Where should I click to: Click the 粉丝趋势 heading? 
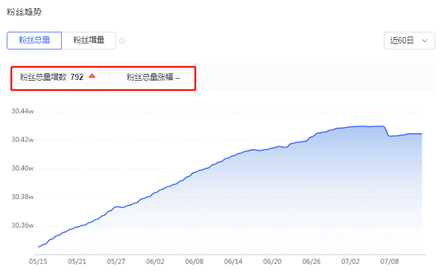tap(24, 12)
